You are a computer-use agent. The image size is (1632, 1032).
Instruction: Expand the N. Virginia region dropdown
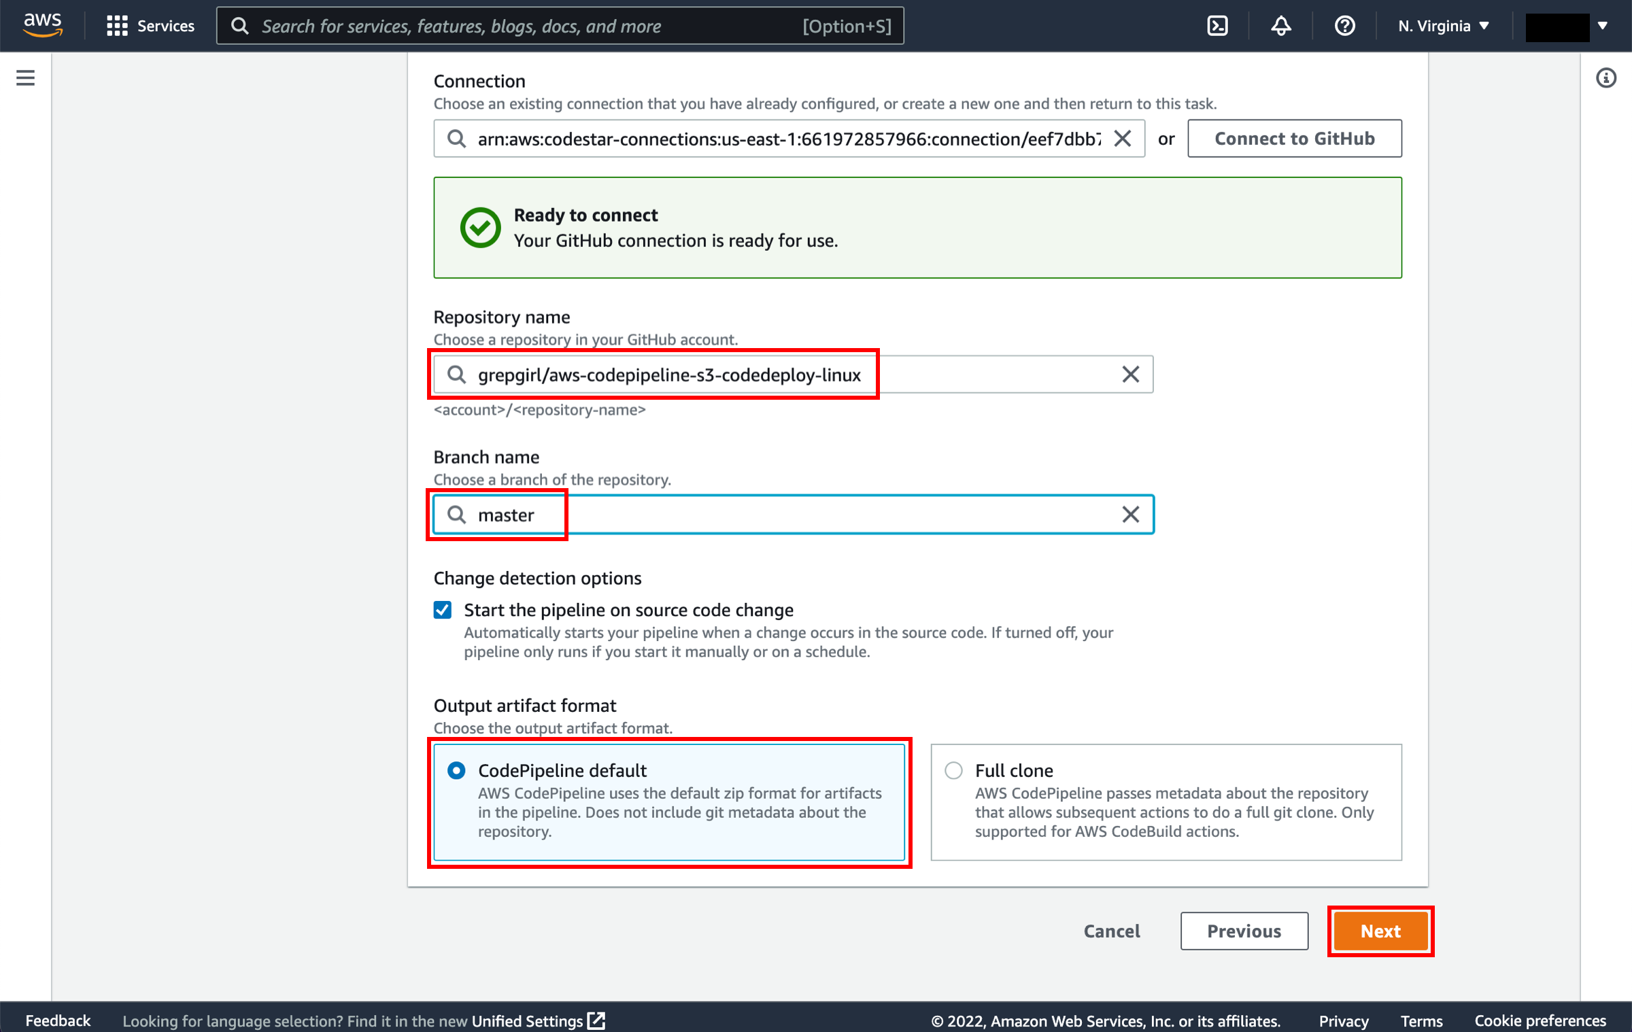(x=1443, y=26)
